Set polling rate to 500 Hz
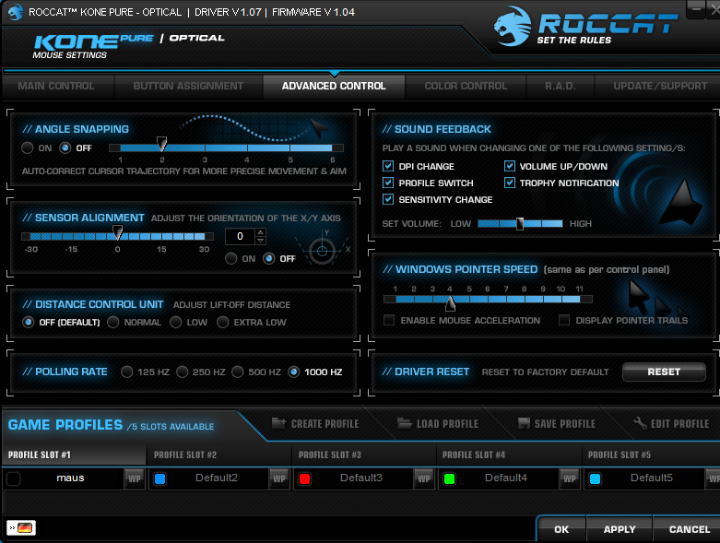 [238, 372]
